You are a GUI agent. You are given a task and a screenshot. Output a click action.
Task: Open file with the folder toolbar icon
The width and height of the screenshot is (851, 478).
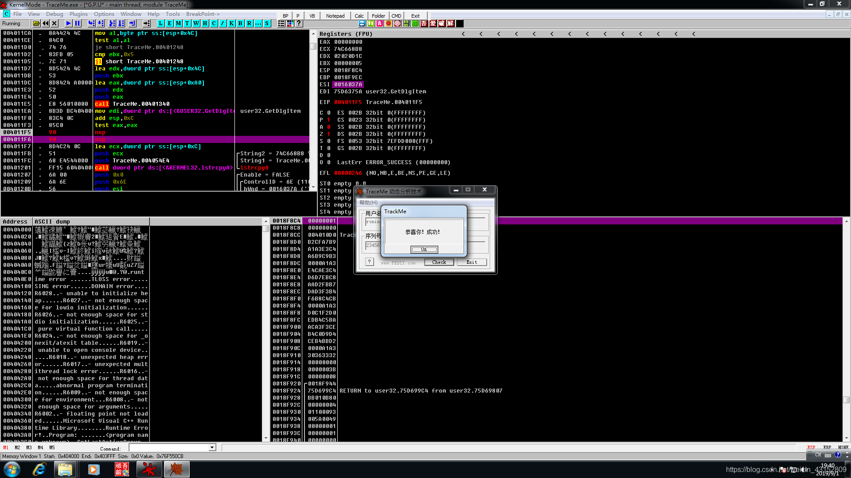[36, 23]
